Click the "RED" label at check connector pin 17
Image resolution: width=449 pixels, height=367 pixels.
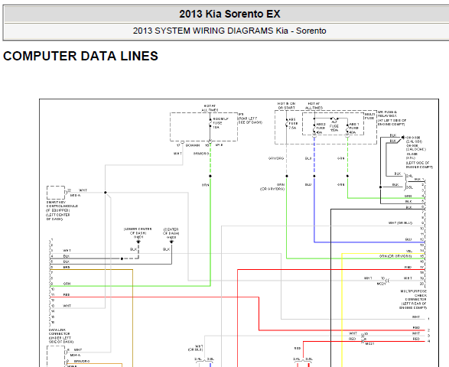(408, 267)
